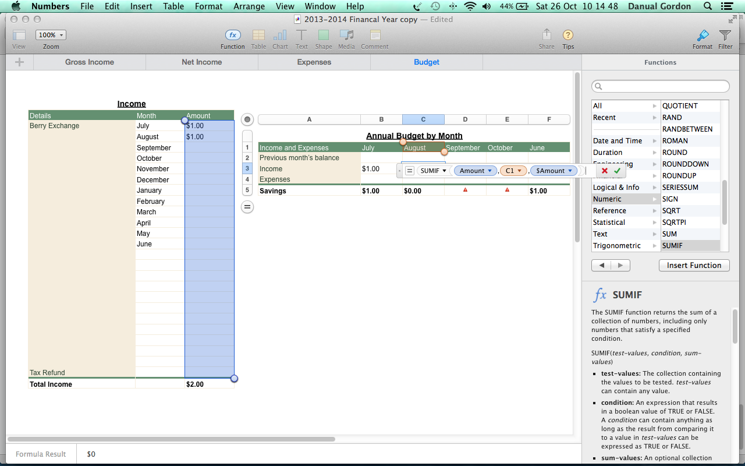The image size is (745, 466).
Task: Select column C header
Action: (423, 119)
